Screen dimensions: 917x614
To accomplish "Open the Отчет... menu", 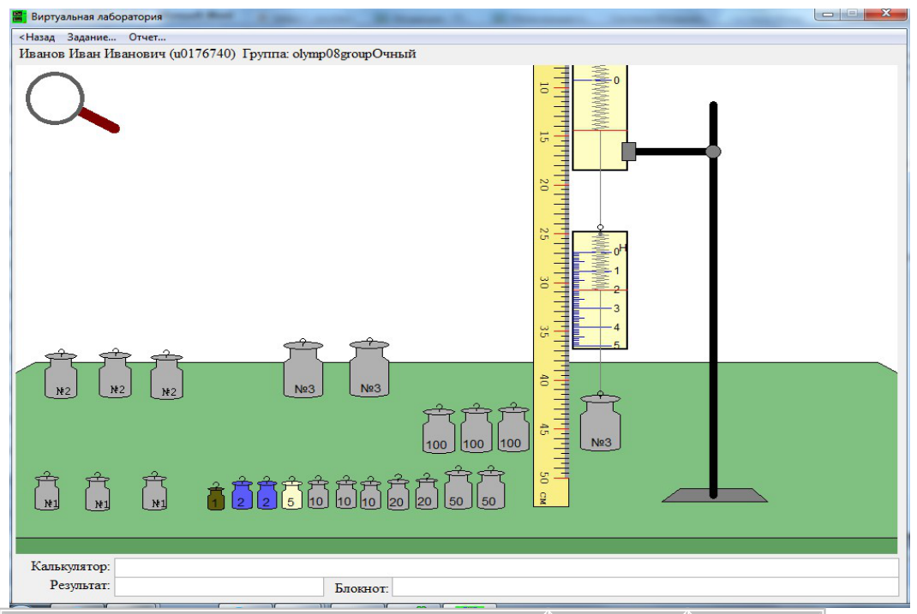I will (x=147, y=37).
